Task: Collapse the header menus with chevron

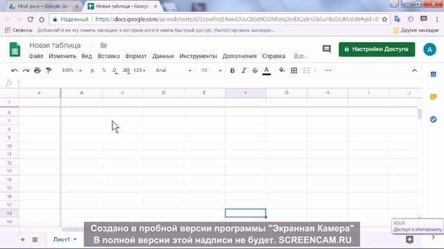Action: click(x=414, y=71)
